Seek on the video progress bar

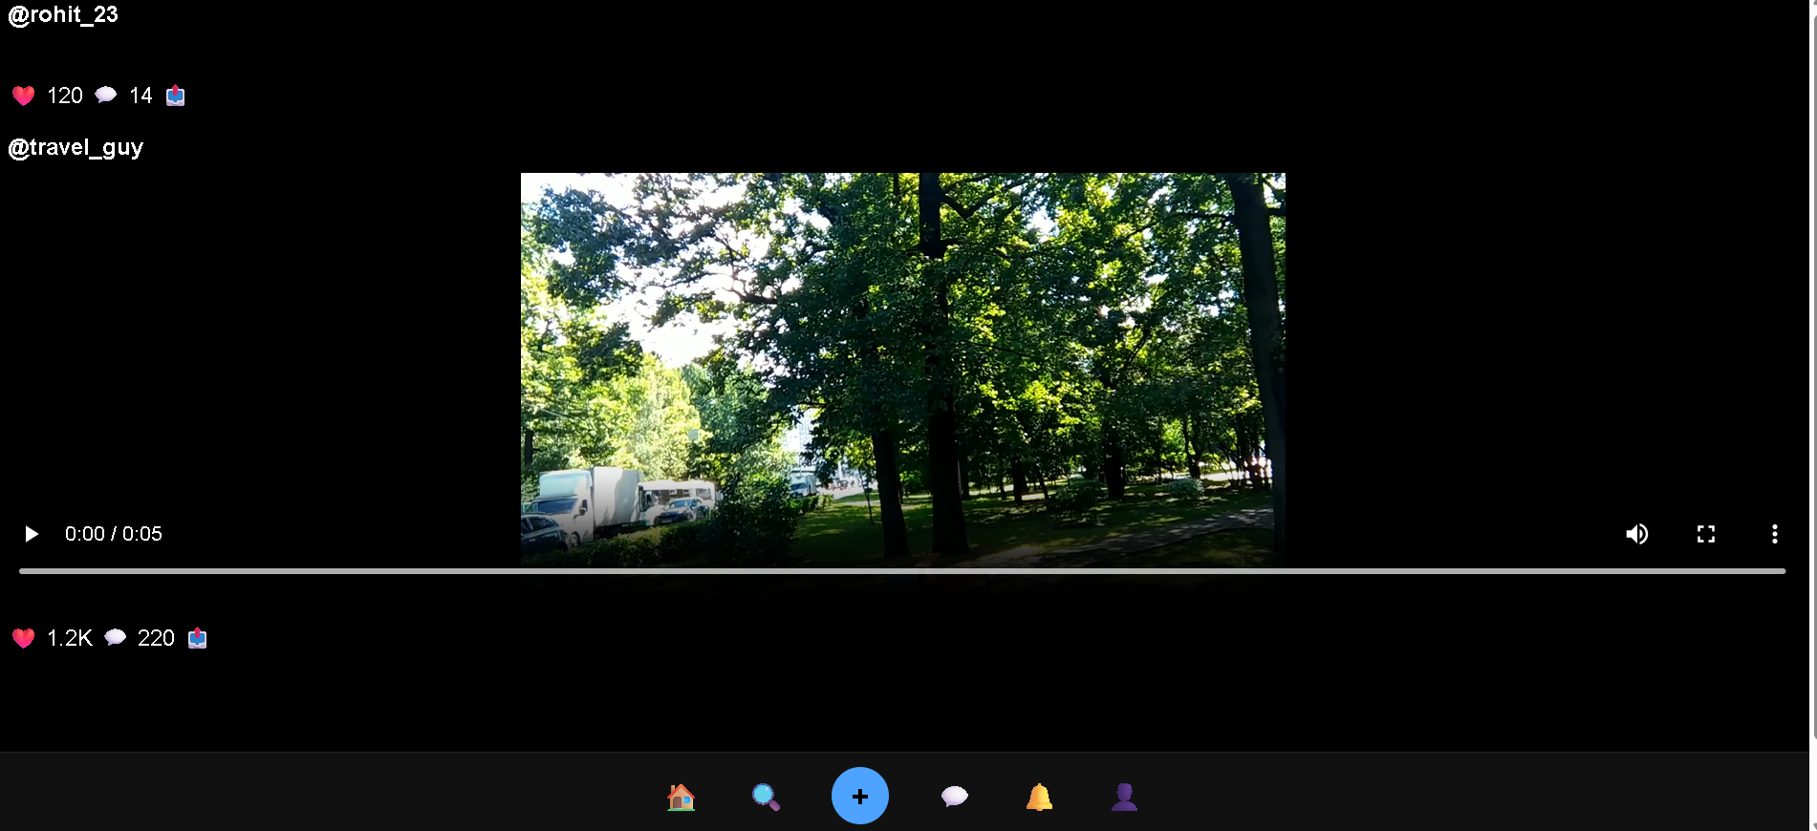pos(902,571)
